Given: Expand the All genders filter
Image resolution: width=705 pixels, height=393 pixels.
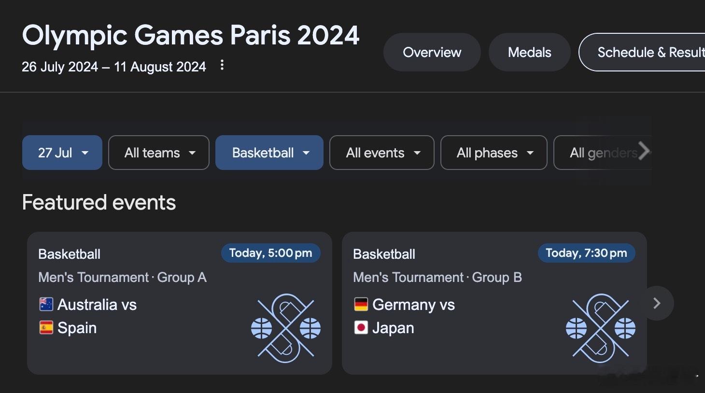Looking at the screenshot, I should (603, 153).
